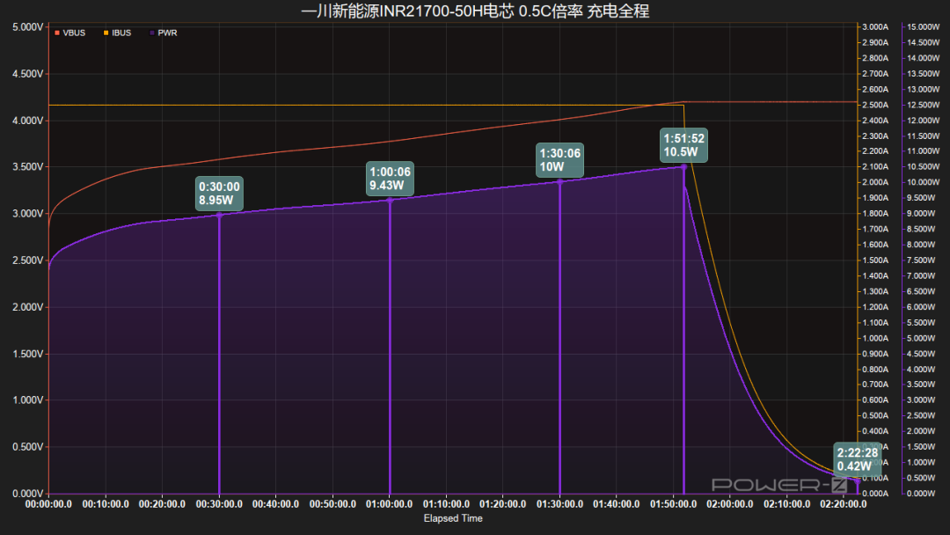Click the 02:20:00.0 time axis tick
This screenshot has width=950, height=535.
coord(844,504)
